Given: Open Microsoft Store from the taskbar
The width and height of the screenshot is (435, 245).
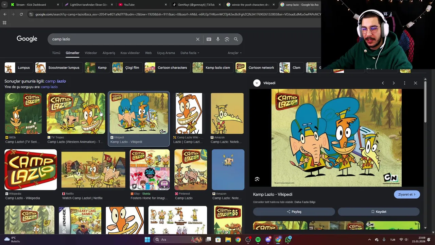Looking at the screenshot, I should click(x=218, y=240).
